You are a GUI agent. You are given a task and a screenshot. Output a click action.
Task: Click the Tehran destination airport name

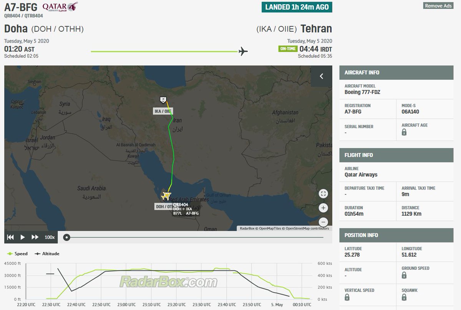click(x=316, y=29)
